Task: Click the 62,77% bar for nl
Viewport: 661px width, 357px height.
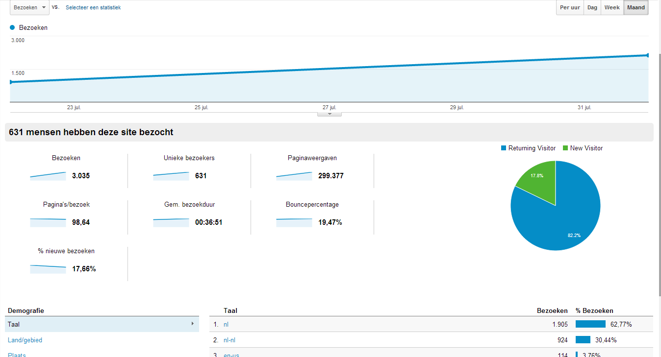Action: 590,324
